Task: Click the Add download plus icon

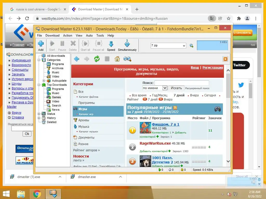Action: [41, 44]
